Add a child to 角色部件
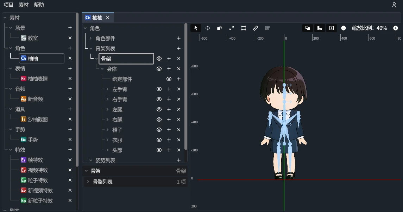 tap(179, 38)
